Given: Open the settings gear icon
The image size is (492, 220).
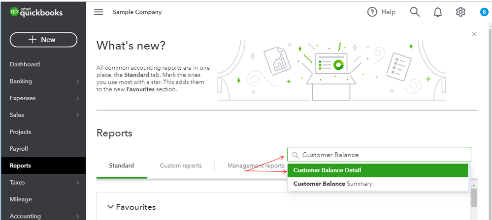Looking at the screenshot, I should 460,12.
